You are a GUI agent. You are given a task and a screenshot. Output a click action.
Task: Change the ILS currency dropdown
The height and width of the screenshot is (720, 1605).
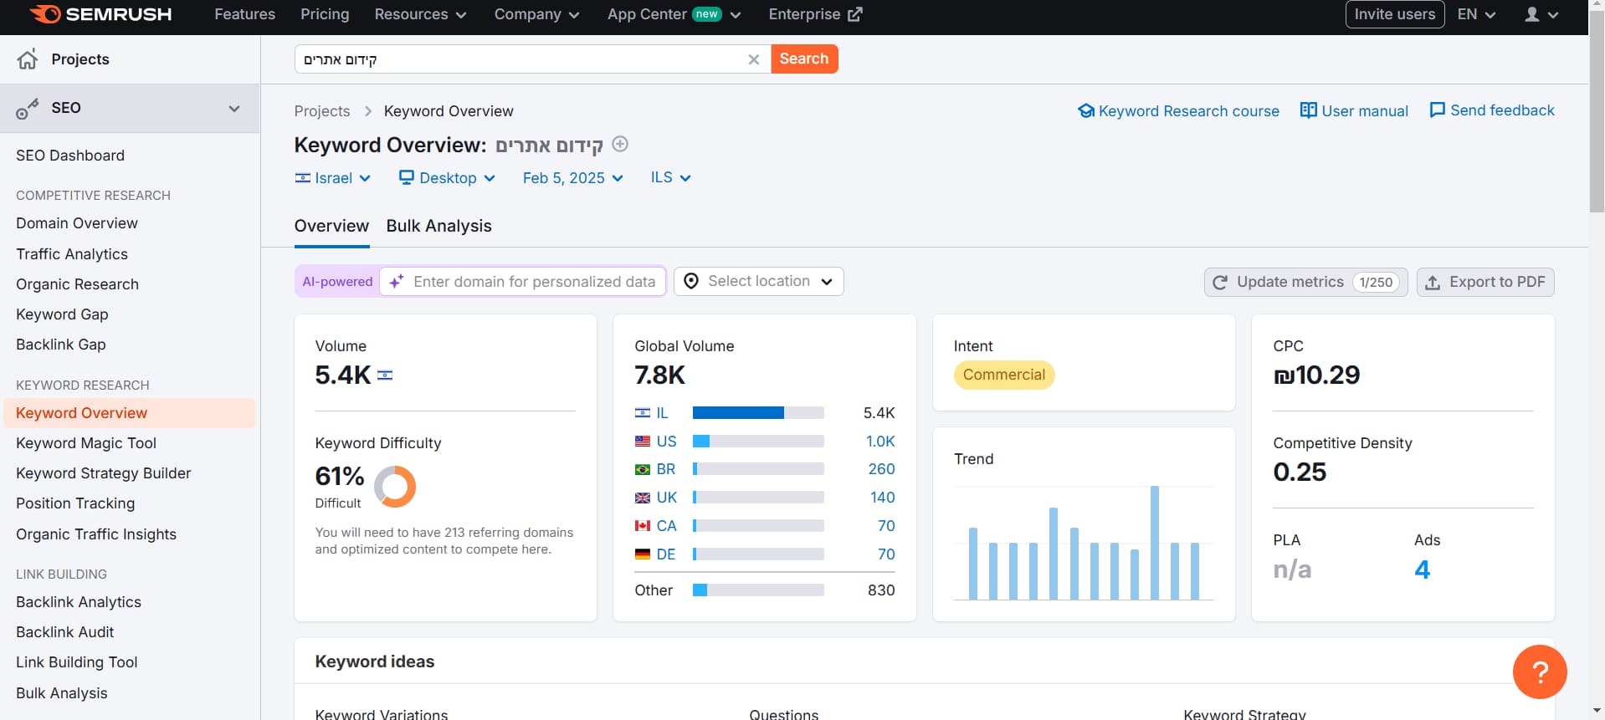pos(670,177)
